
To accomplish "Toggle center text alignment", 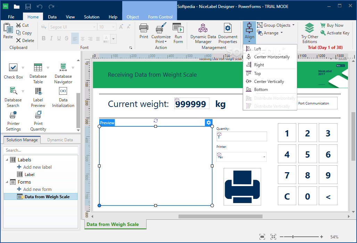I will [x=83, y=39].
